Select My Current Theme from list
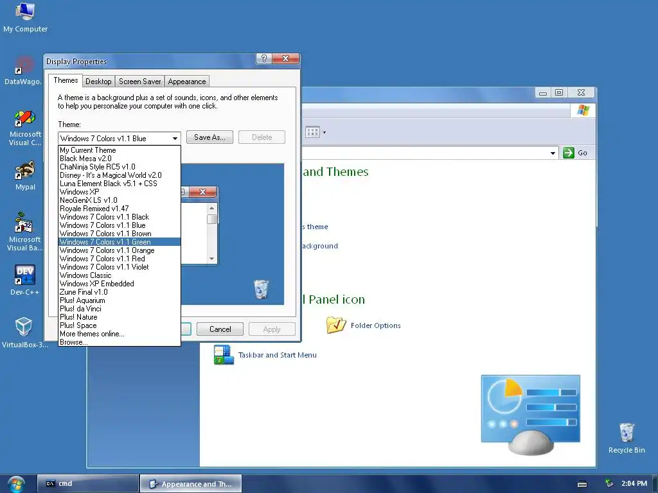The height and width of the screenshot is (493, 658). coord(120,150)
